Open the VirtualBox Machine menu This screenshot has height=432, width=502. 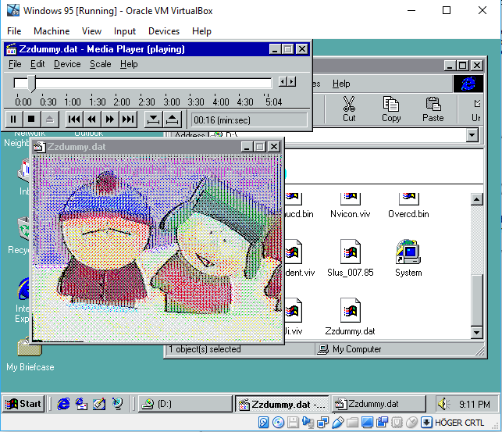point(52,31)
